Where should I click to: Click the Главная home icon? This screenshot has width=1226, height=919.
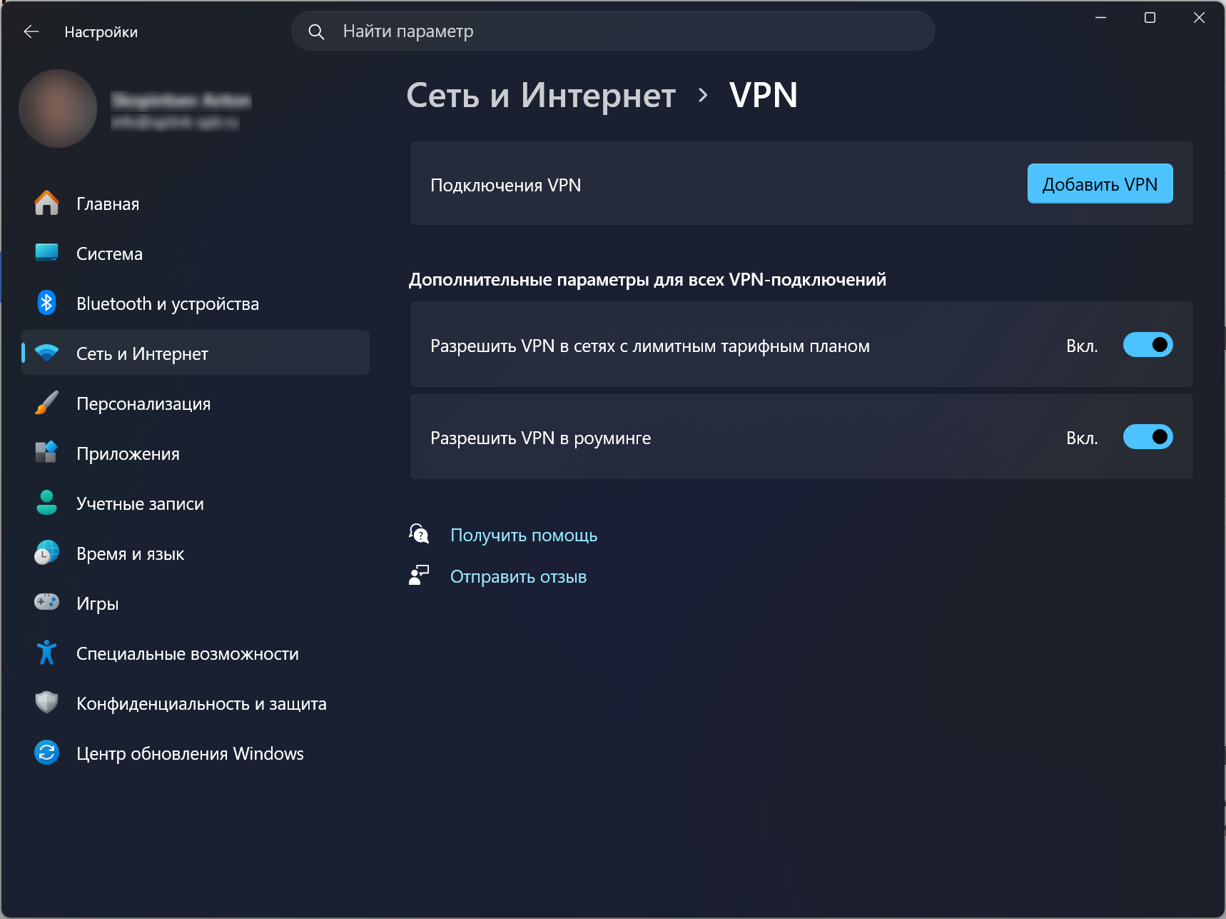pos(47,204)
